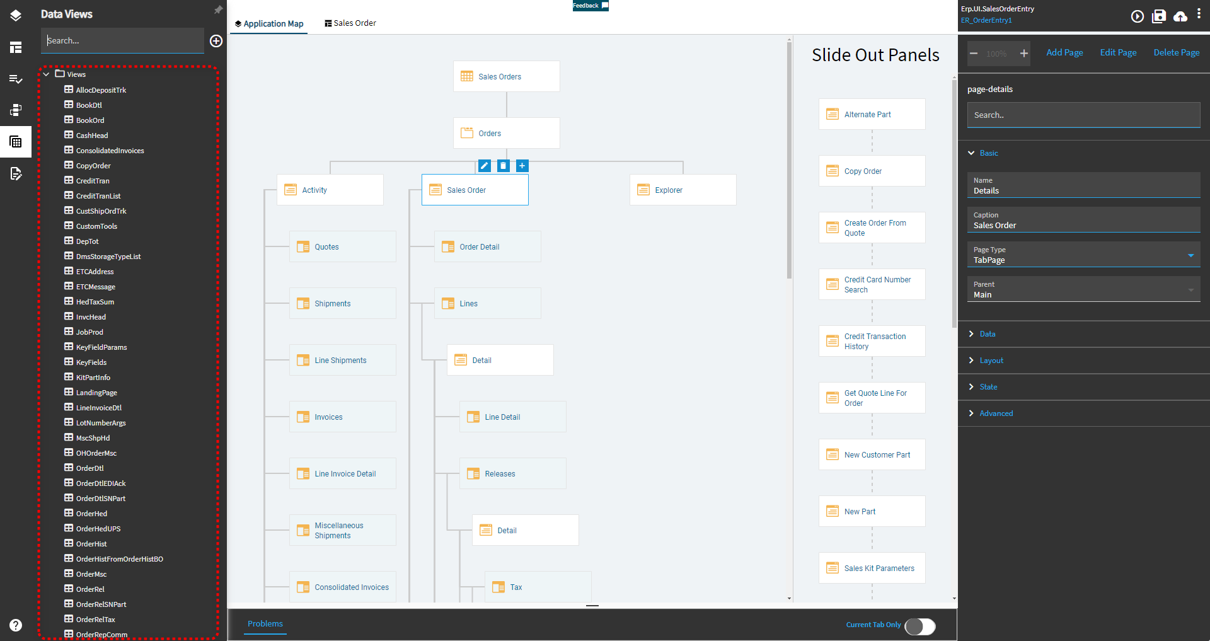Switch to the Sales Order tab
The image size is (1210, 641).
(x=350, y=23)
